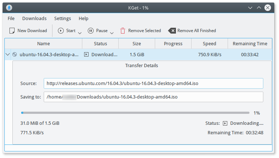279x158 pixels.
Task: Click the KGet app icon in title bar
Action: [9, 8]
